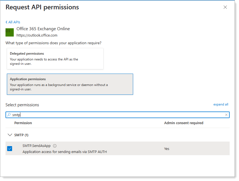Click the back chevron before All APIs
Image resolution: width=239 pixels, height=181 pixels.
click(x=7, y=22)
